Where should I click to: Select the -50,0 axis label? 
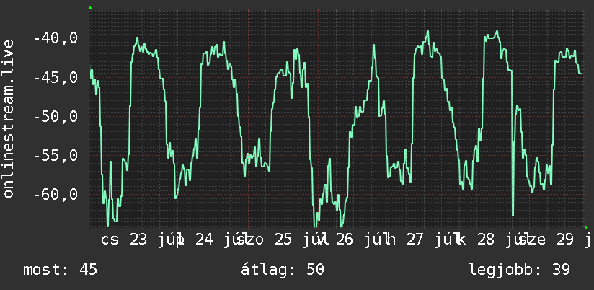coord(56,117)
